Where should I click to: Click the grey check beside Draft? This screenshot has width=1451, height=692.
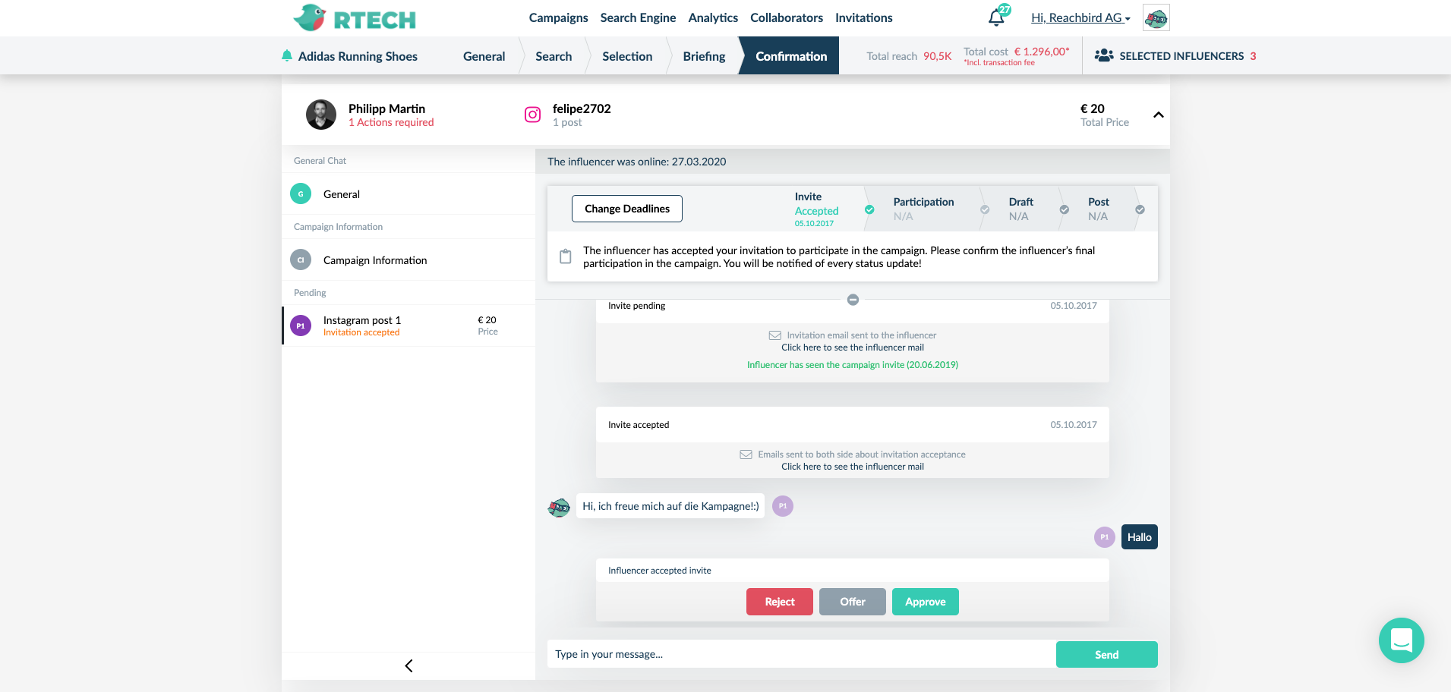pos(1065,209)
